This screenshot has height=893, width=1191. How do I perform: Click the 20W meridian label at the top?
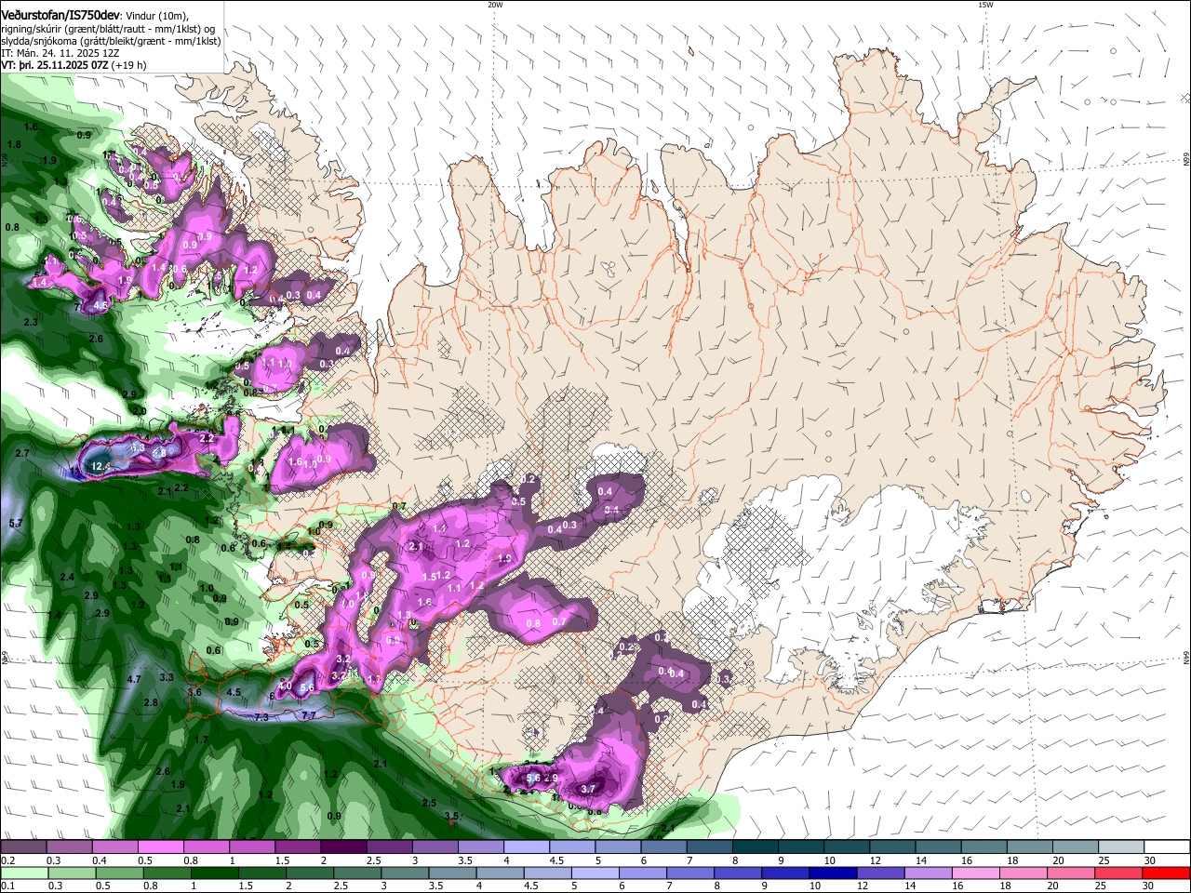tap(495, 5)
